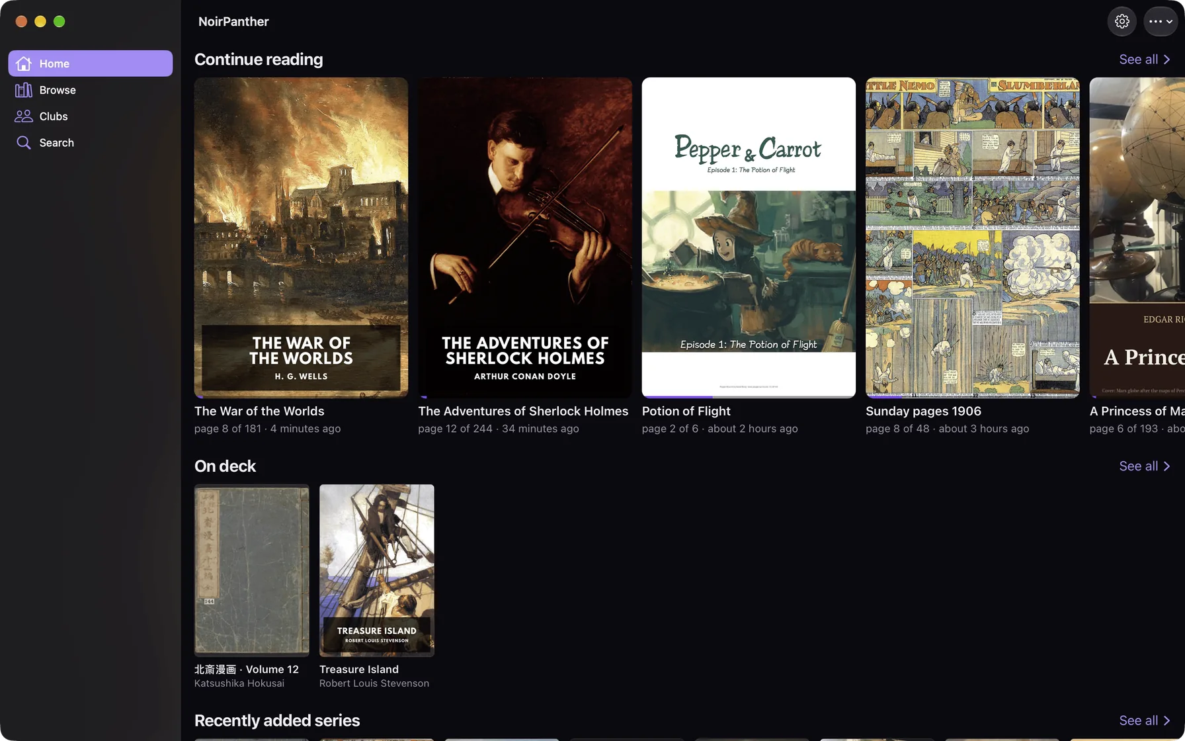1185x741 pixels.
Task: Open Clubs in the sidebar
Action: pyautogui.click(x=91, y=116)
